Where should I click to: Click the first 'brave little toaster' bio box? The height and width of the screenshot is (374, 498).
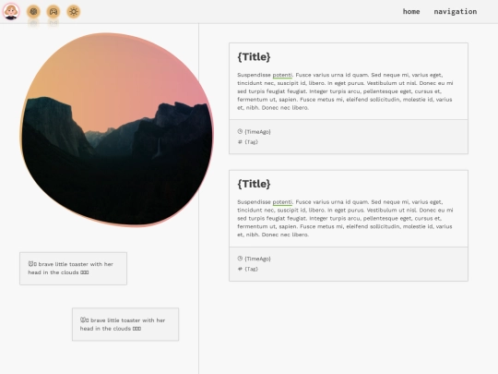(74, 269)
